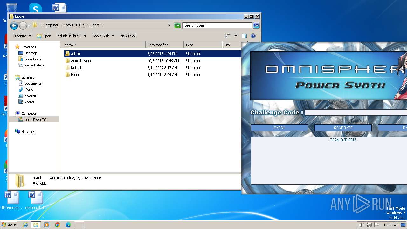Screen dimensions: 407x229
Task: Refresh the Users folder view
Action: (x=177, y=25)
